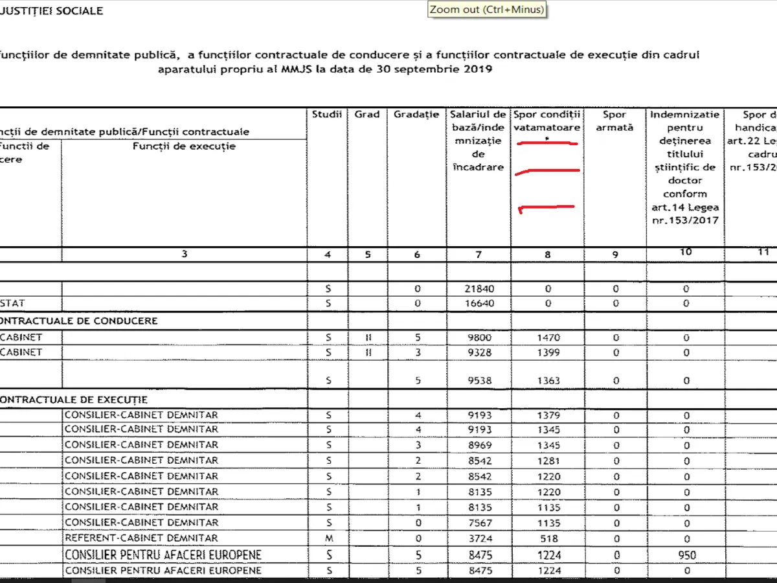
Task: Select the Spor condiții vatamatoare header
Action: coord(547,121)
